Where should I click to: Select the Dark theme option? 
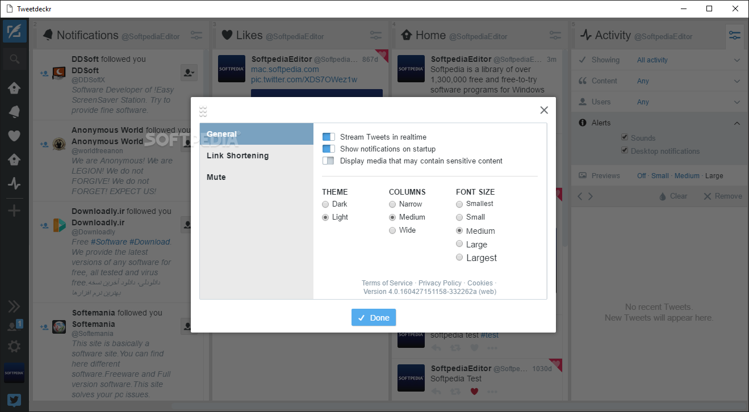[325, 204]
